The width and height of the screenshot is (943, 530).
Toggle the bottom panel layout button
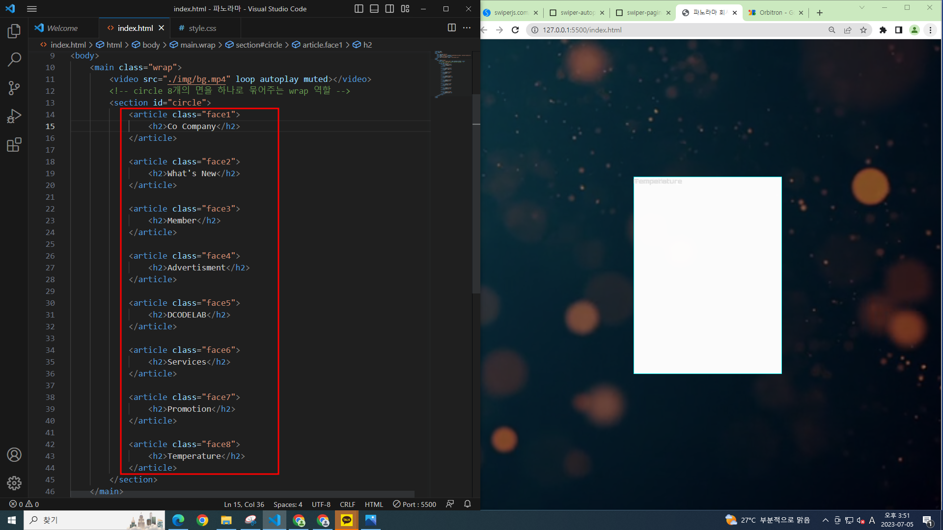pos(374,9)
